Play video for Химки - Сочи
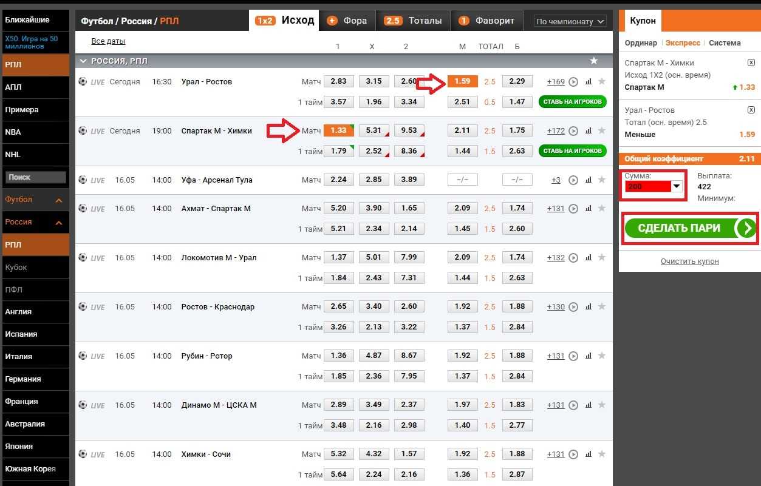The image size is (761, 486). 573,454
